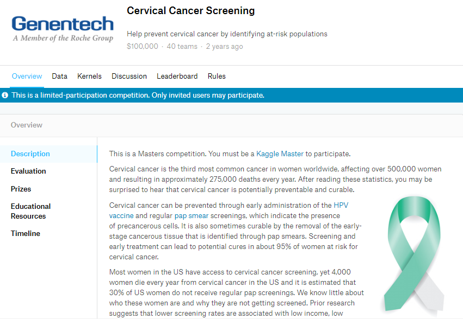Open the pap smear link
Screen dimensions: 463x319
click(x=192, y=215)
